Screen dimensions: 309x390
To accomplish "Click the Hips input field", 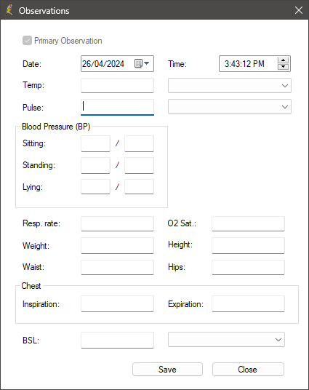I will [x=248, y=267].
